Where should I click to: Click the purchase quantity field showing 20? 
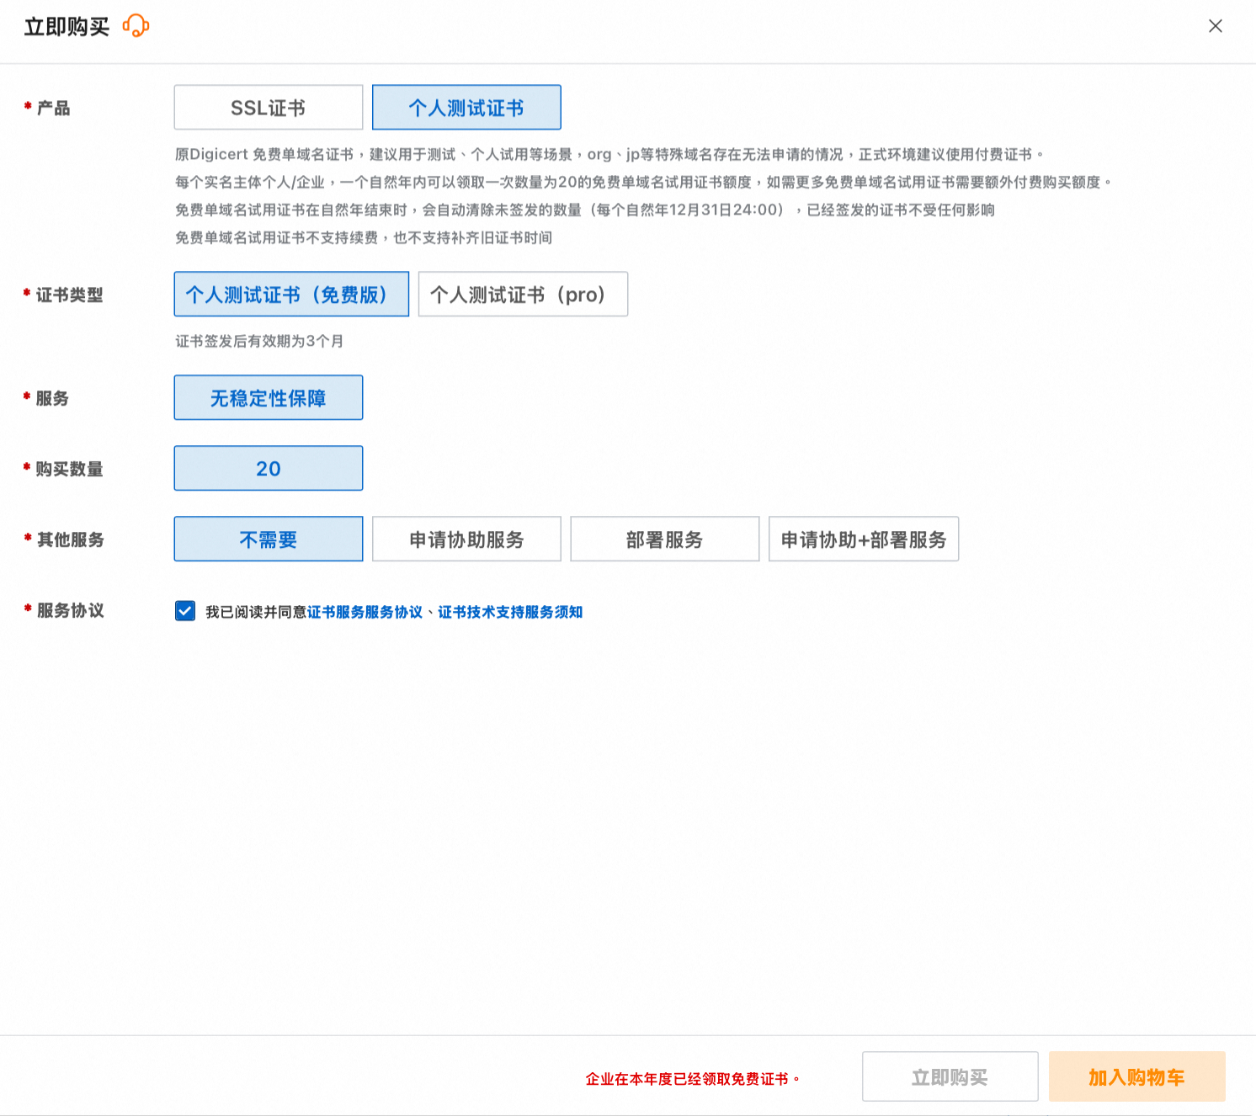pyautogui.click(x=268, y=468)
